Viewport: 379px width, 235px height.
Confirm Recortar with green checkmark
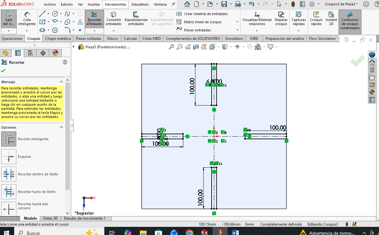click(x=3, y=70)
